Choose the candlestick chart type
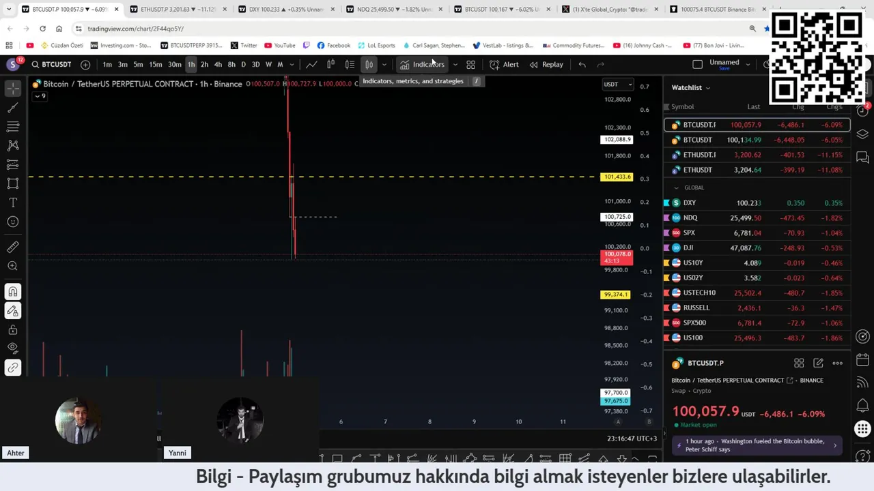 coord(330,64)
